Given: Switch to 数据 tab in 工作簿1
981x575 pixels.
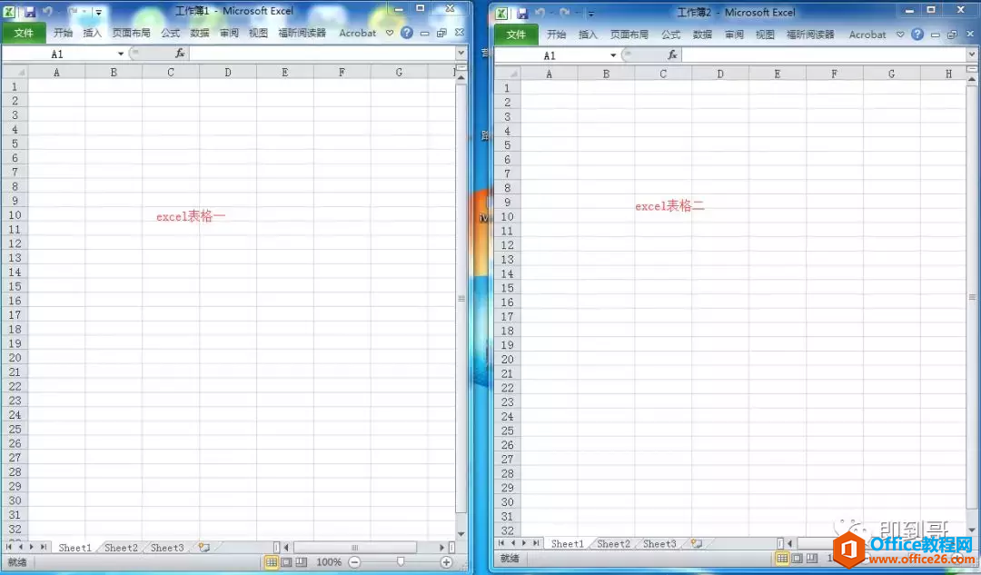Looking at the screenshot, I should 200,33.
